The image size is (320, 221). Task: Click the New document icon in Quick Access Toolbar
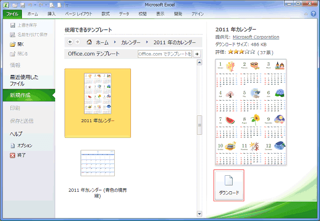(60, 5)
